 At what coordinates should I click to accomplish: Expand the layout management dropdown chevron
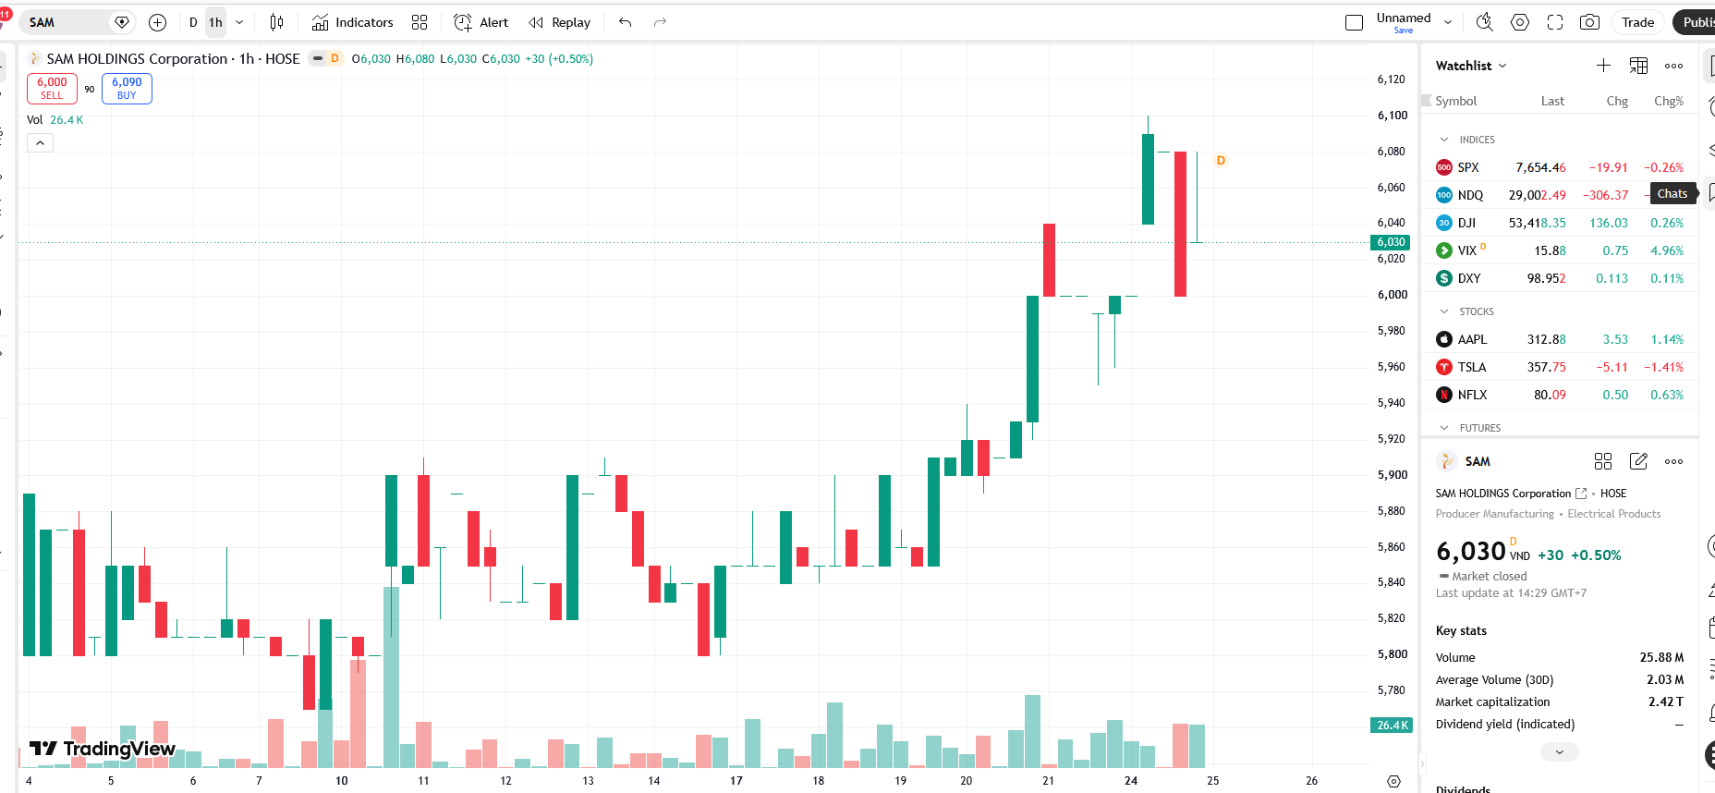[x=1448, y=22]
